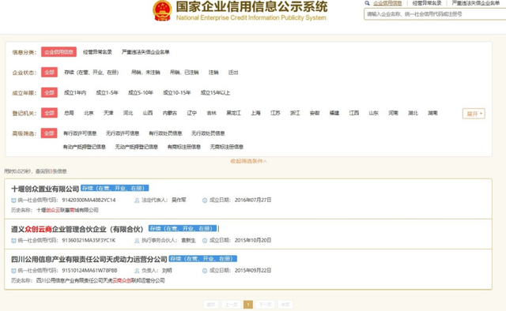This screenshot has width=506, height=311.
Task: Filter by 成立1年内
Action: click(x=75, y=93)
